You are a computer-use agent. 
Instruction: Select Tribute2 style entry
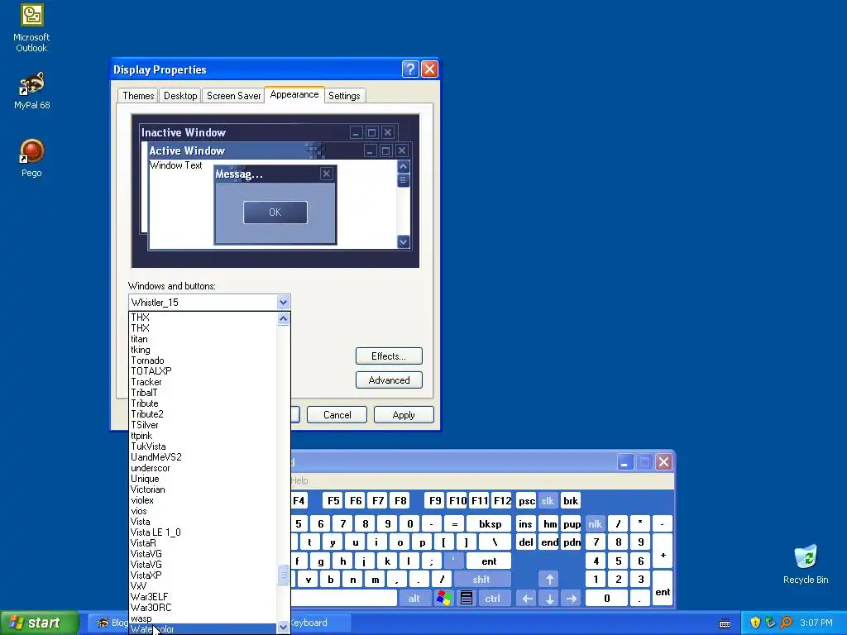tap(203, 414)
